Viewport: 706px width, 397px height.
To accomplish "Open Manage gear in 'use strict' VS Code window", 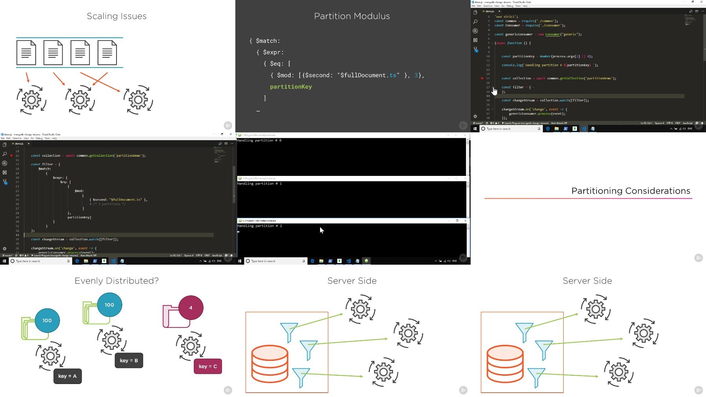I will [x=475, y=116].
